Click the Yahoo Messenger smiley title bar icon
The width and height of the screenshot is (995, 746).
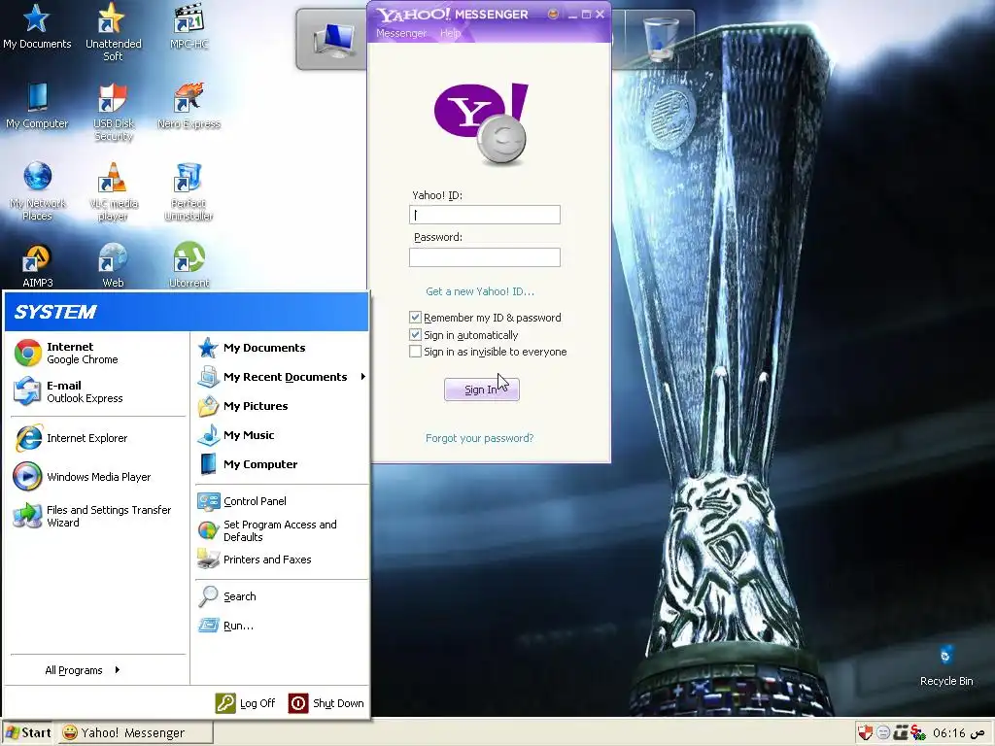pos(553,14)
